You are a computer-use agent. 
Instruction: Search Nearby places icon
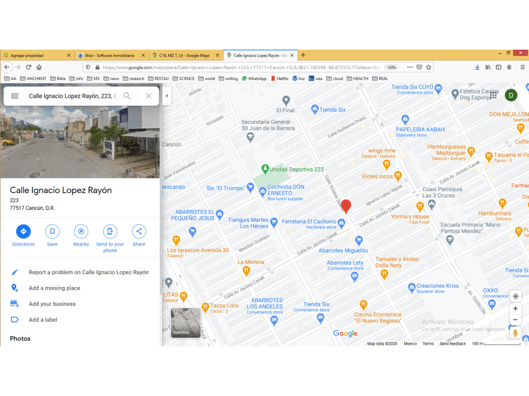pyautogui.click(x=81, y=231)
